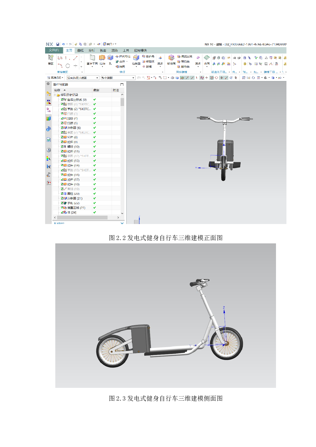Select the 拉伸 (Extrude) tool icon

102,58
